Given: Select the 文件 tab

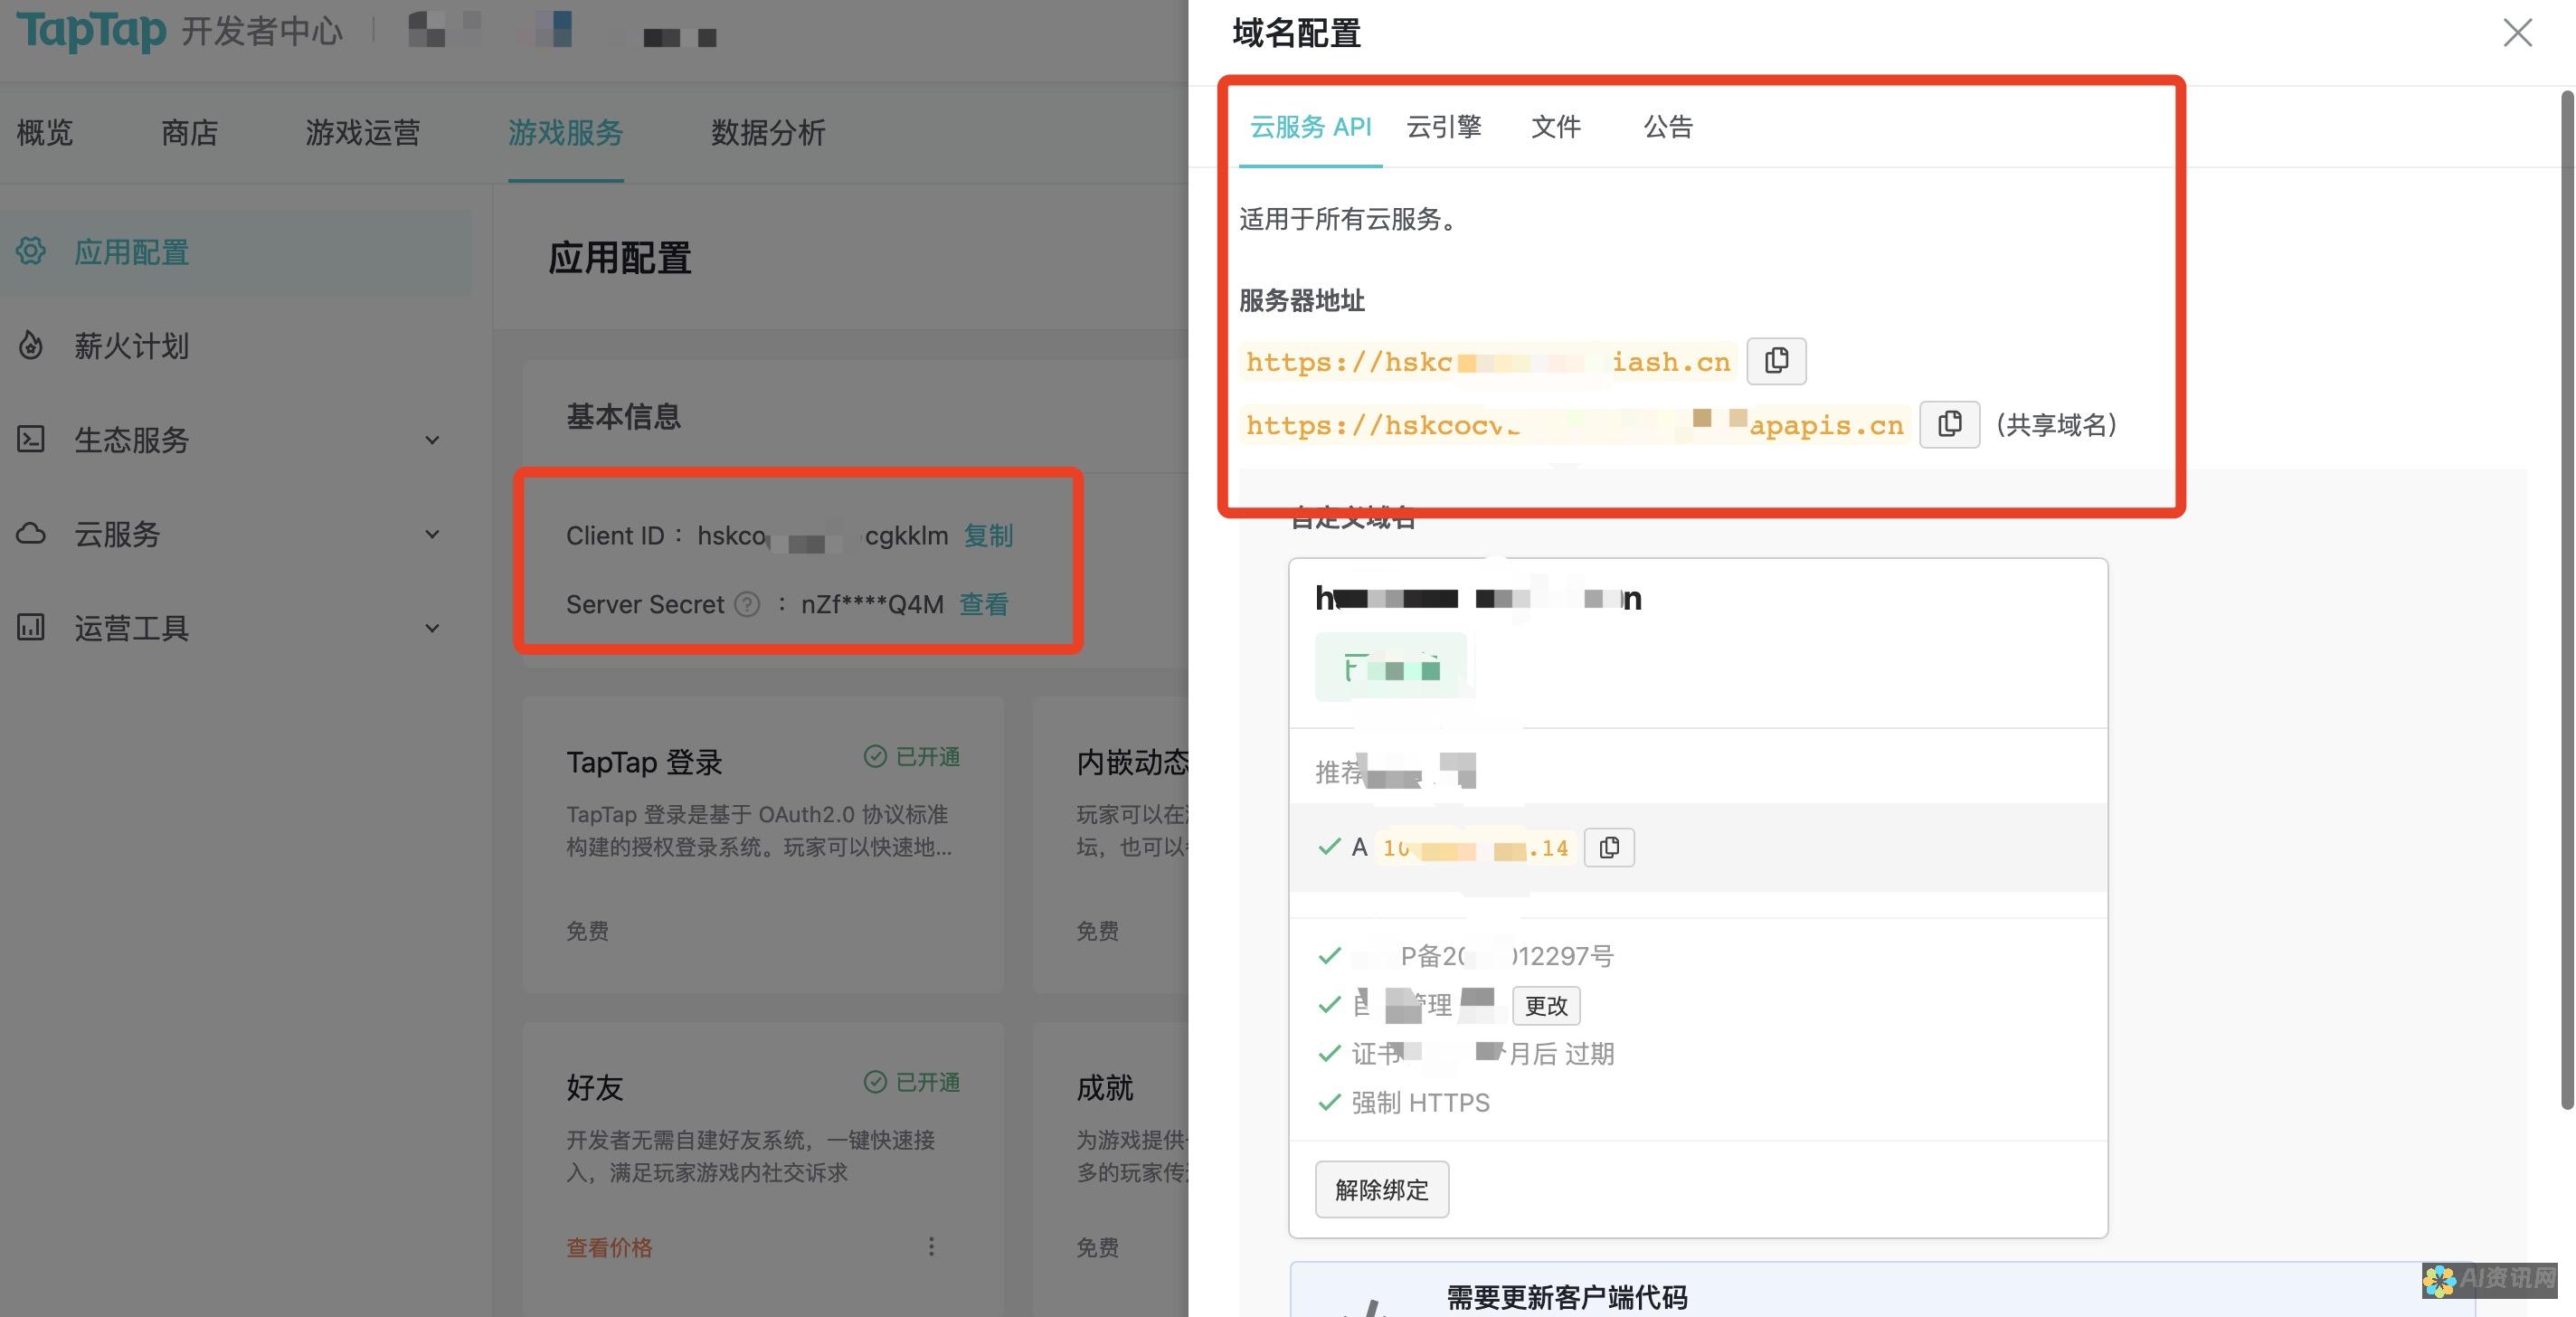Looking at the screenshot, I should tap(1556, 127).
